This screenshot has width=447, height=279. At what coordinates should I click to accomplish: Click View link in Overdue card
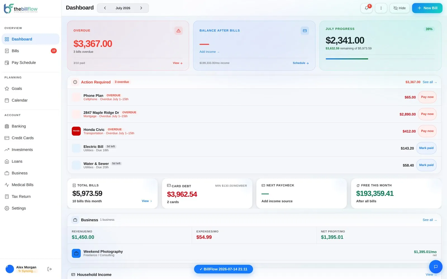pyautogui.click(x=177, y=63)
